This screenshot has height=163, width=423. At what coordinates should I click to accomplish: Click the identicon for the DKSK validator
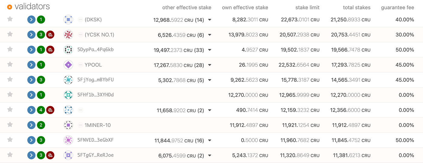(68, 20)
